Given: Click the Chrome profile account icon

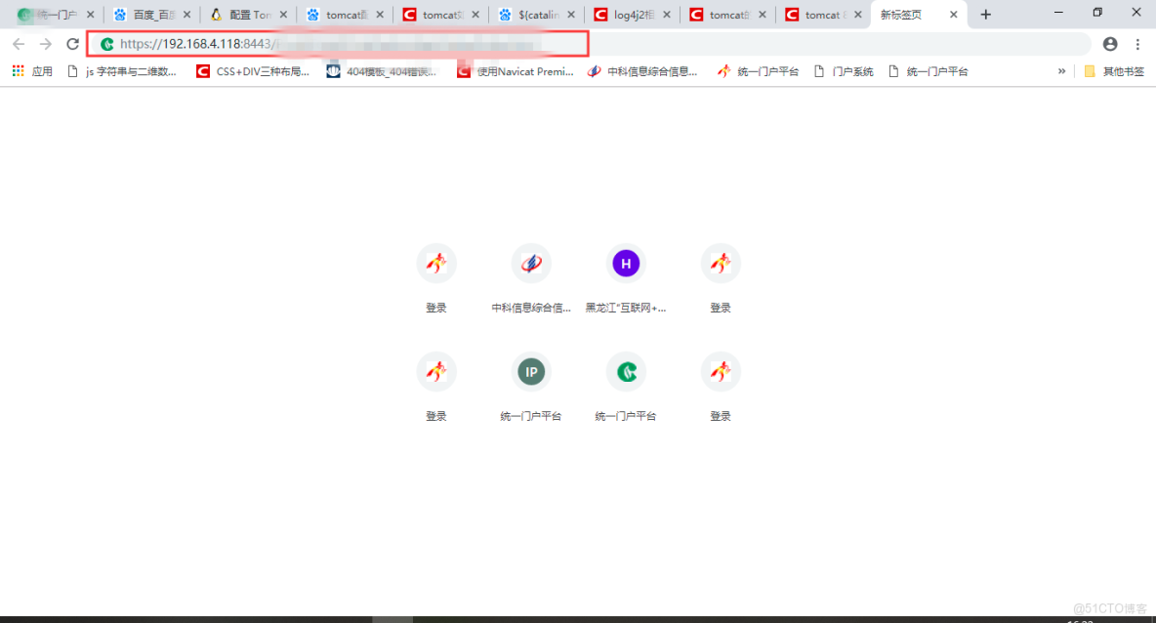Looking at the screenshot, I should point(1109,43).
